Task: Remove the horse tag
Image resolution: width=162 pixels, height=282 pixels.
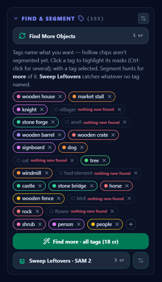Action: [127, 186]
